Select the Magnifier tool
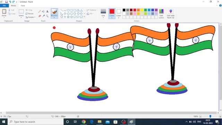Image resolution: width=222 pixels, height=125 pixels. (x=47, y=16)
